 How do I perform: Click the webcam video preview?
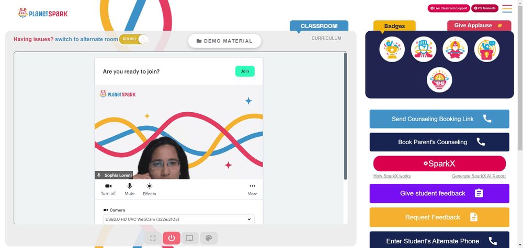(179, 132)
